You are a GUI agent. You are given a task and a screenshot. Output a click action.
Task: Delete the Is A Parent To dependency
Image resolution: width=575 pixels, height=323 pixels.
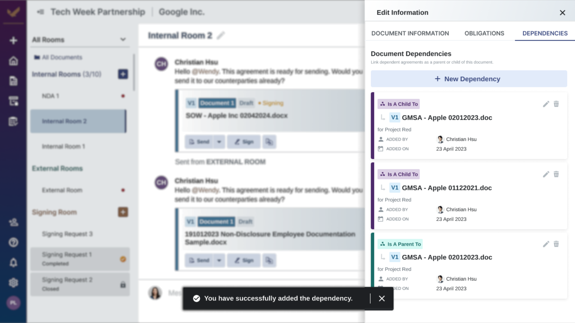(556, 244)
